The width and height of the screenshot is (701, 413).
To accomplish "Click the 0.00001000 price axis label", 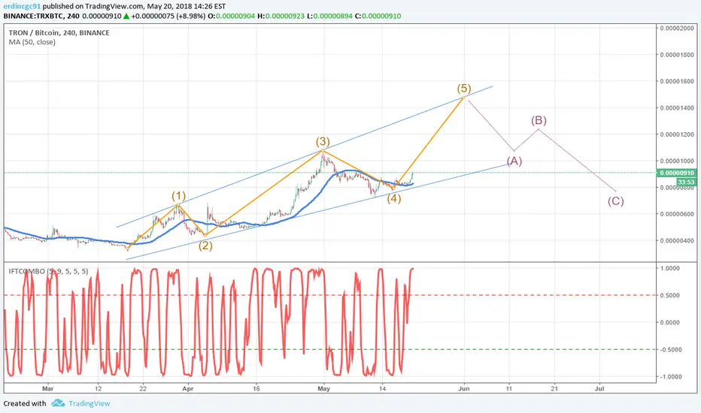I will tap(677, 161).
